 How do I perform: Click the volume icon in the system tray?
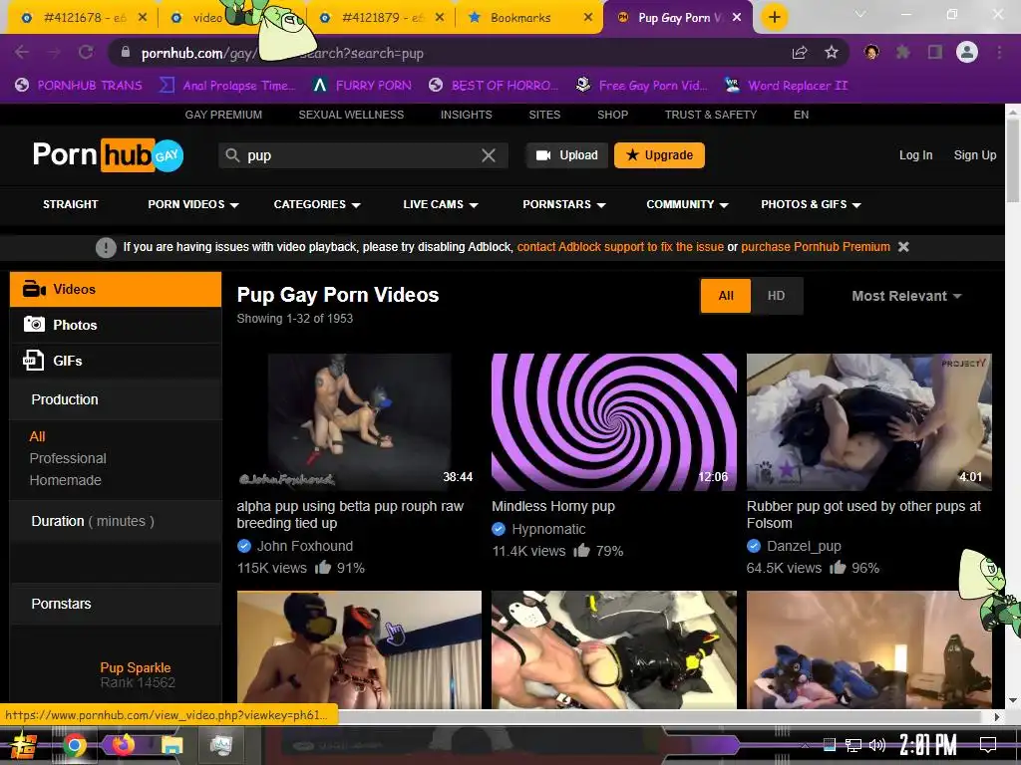[x=877, y=745]
